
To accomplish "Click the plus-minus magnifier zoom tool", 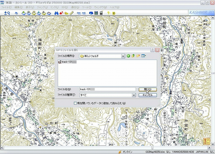I will click(7, 13).
